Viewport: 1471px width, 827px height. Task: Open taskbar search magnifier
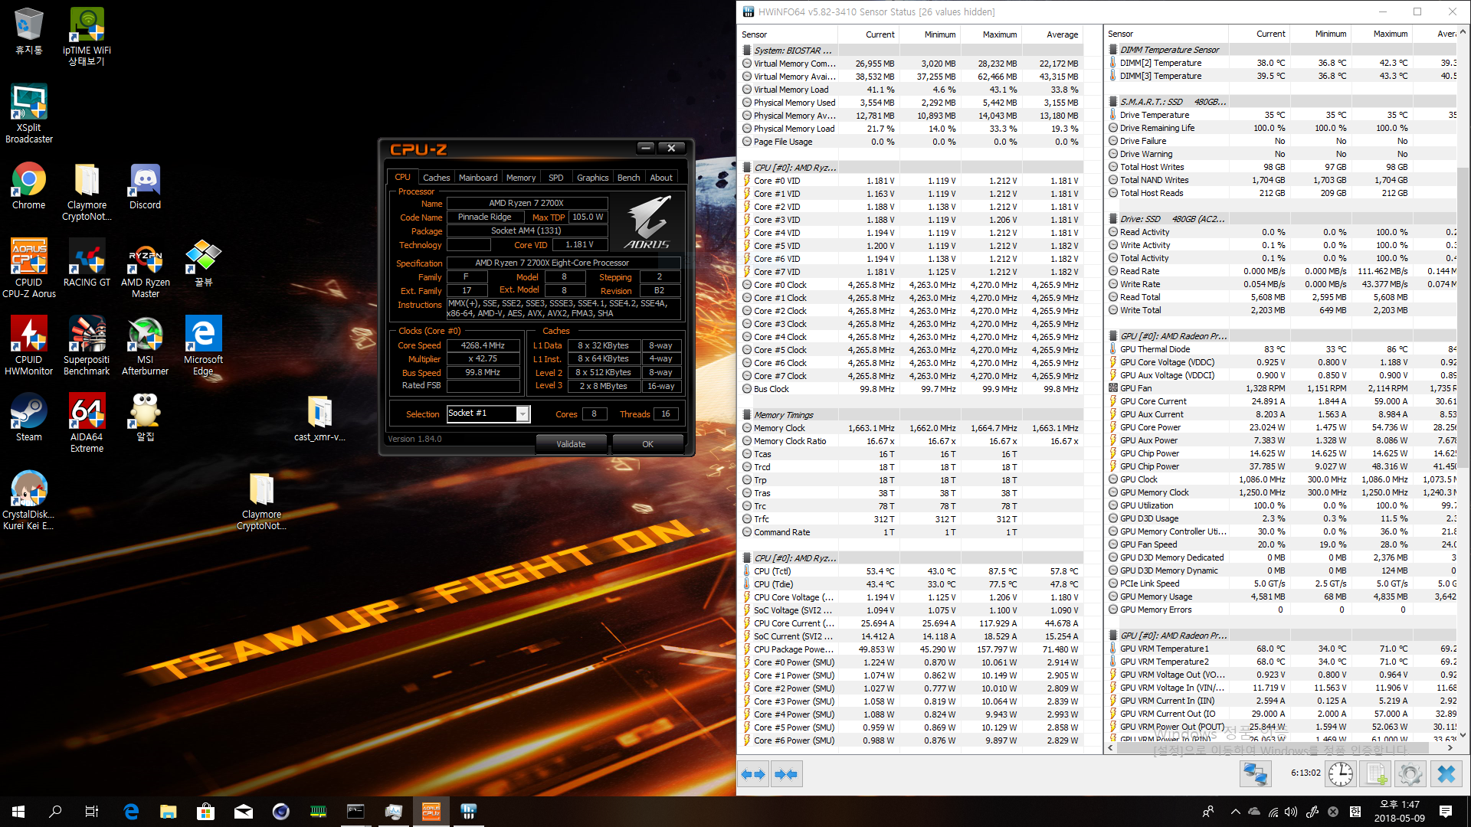[x=55, y=811]
